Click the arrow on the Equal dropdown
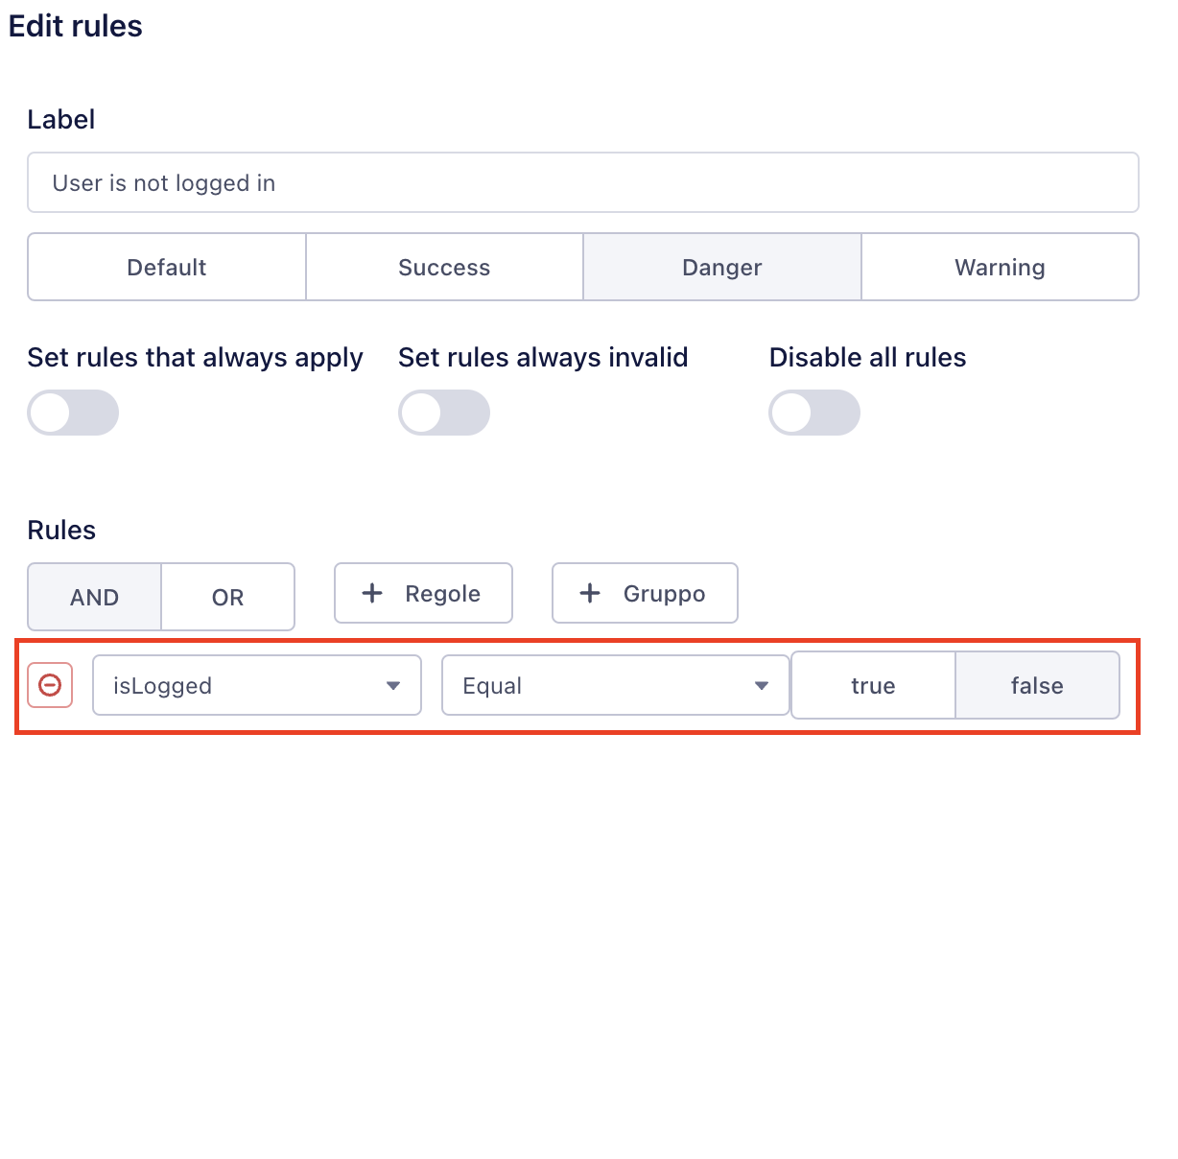 coord(762,685)
